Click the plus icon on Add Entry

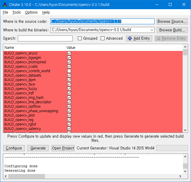click(130, 38)
